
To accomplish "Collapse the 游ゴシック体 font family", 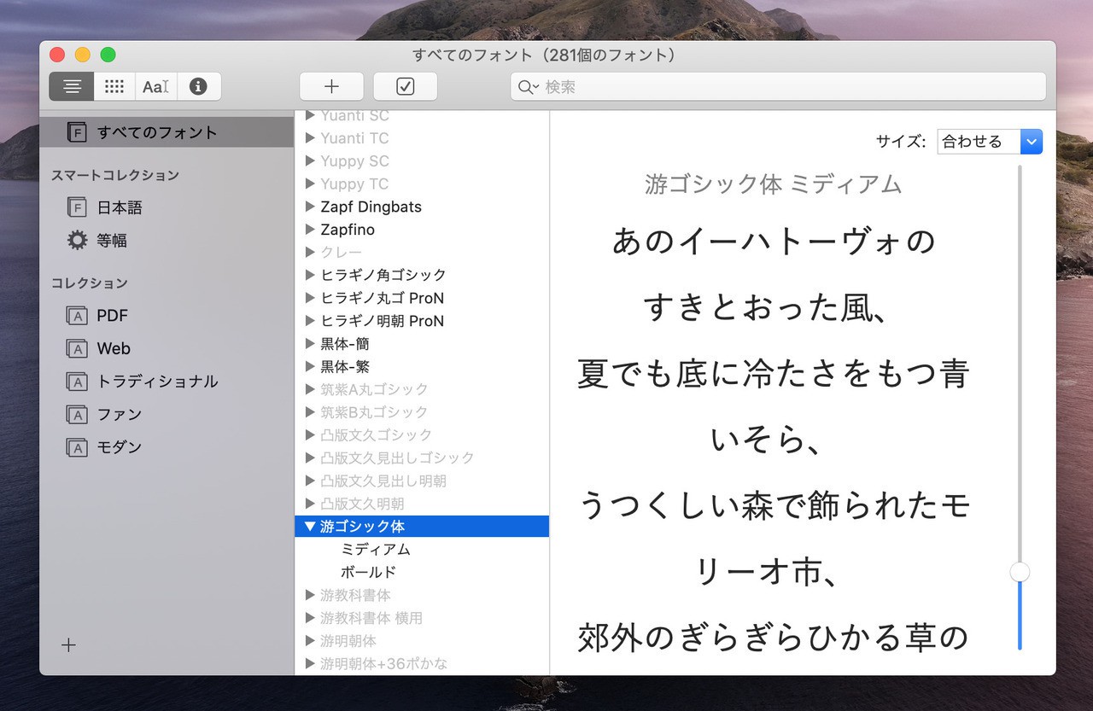I will tap(310, 527).
